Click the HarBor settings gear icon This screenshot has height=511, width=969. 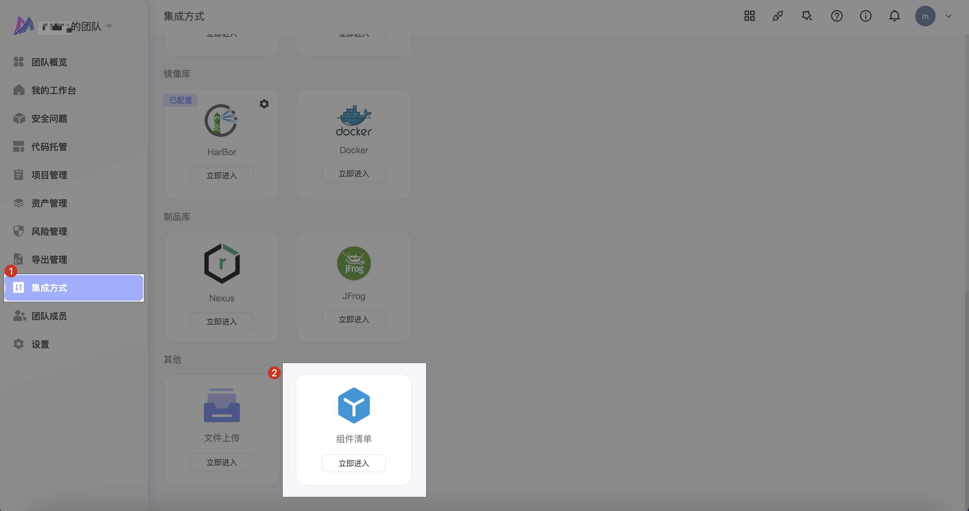(264, 104)
